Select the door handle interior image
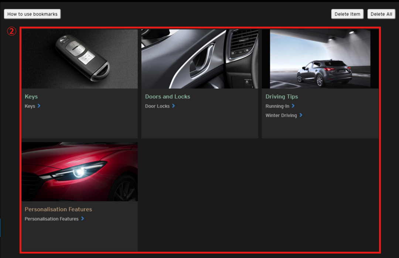 pyautogui.click(x=199, y=59)
